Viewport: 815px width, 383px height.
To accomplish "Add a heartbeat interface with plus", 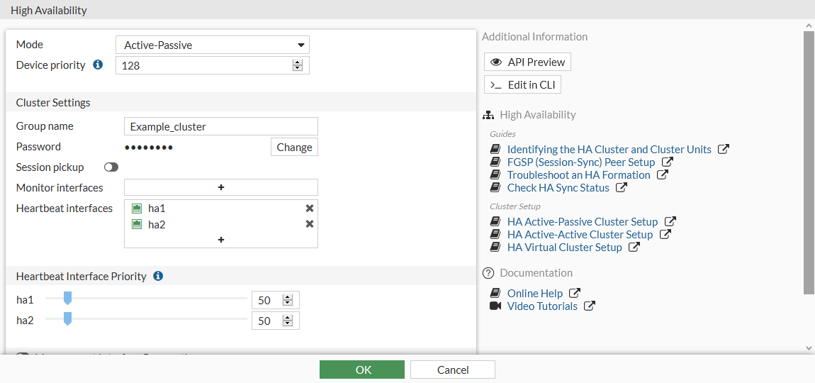I will [221, 240].
